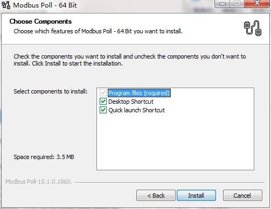Image resolution: width=271 pixels, height=209 pixels.
Task: Select the Desktop Shortcut label text
Action: (131, 102)
